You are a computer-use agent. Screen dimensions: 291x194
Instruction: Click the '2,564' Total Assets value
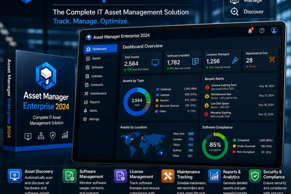[131, 64]
